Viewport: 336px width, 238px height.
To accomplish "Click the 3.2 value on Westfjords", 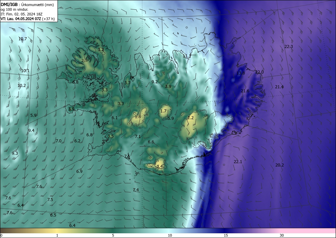I will [x=101, y=50].
